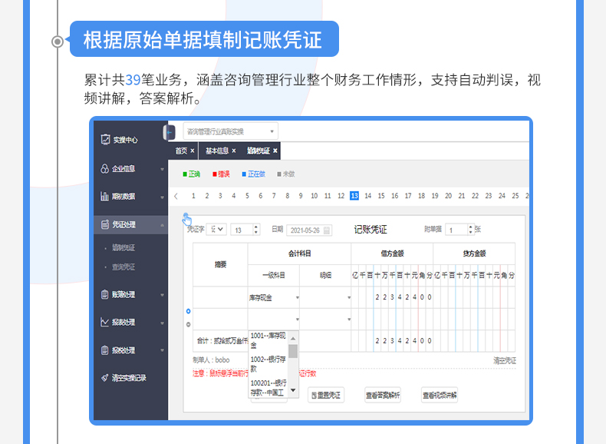Collapse the 凭证处理 sidebar menu arrow
The width and height of the screenshot is (606, 444).
(x=162, y=225)
